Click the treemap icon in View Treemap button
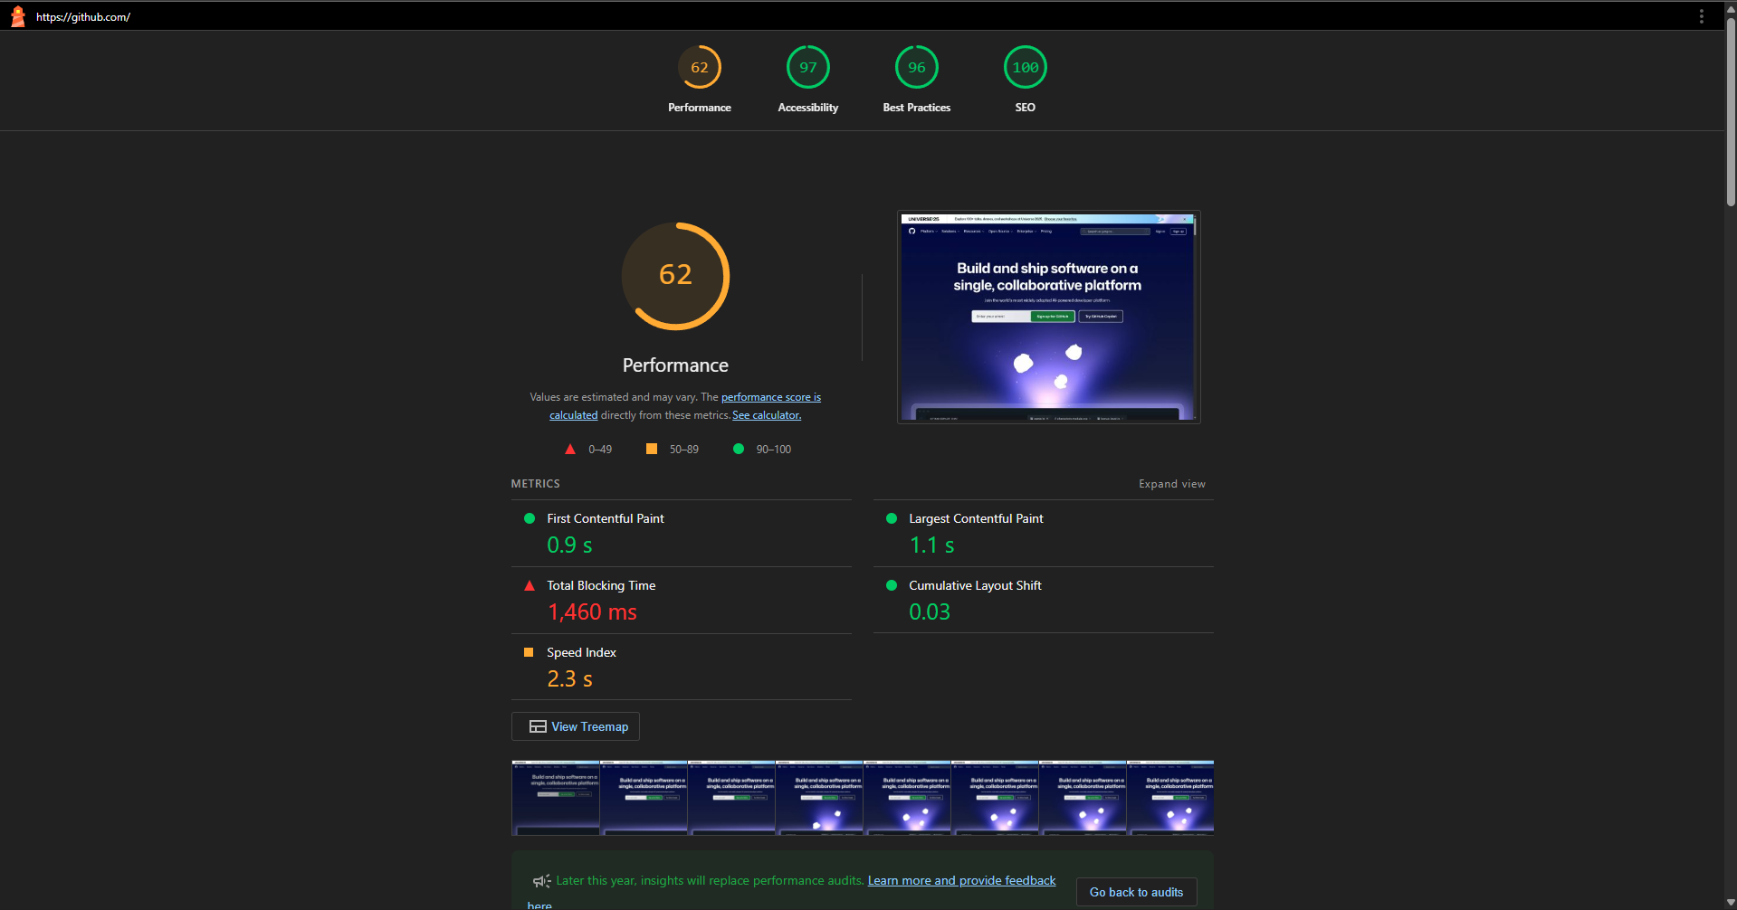 [x=538, y=726]
